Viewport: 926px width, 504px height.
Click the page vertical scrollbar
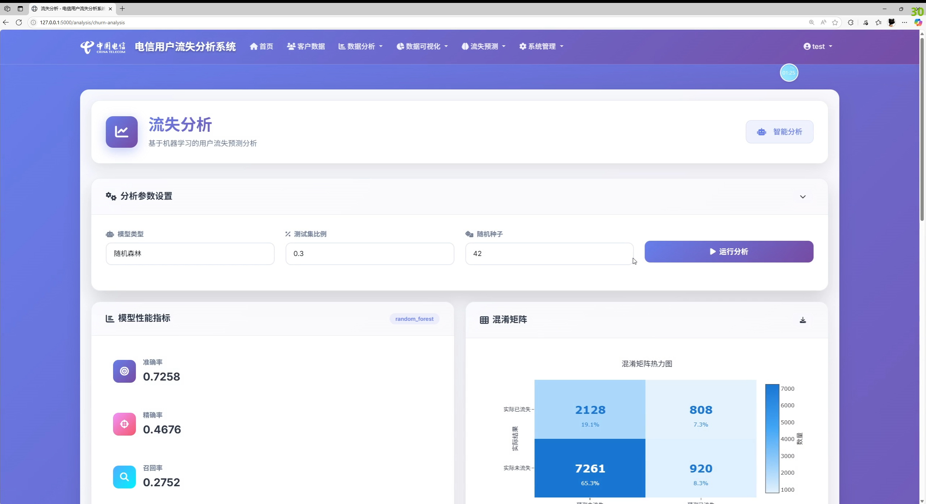[x=922, y=129]
